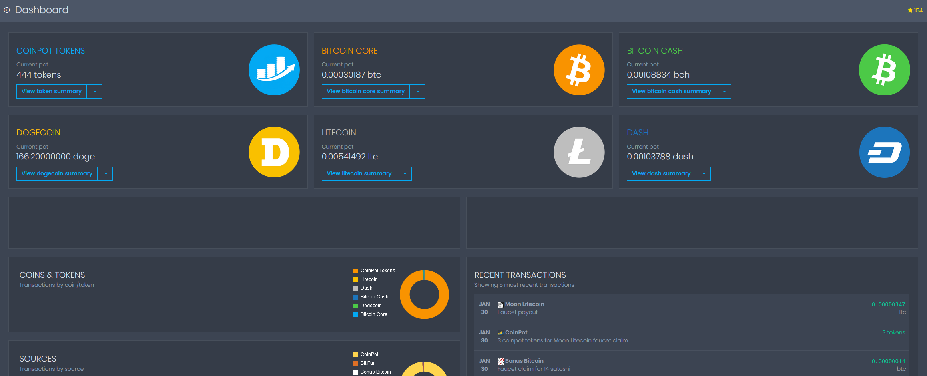Viewport: 927px width, 376px height.
Task: Click the COINS & TOKENS heading
Action: (52, 275)
